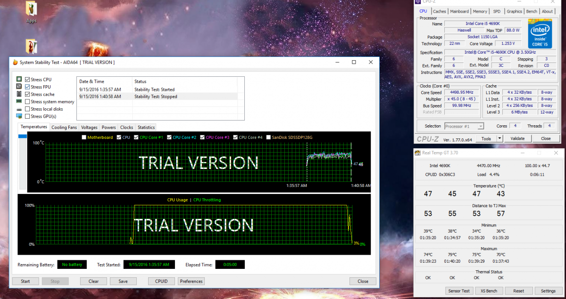The height and width of the screenshot is (299, 566).
Task: Clear the stability test log
Action: click(x=93, y=281)
